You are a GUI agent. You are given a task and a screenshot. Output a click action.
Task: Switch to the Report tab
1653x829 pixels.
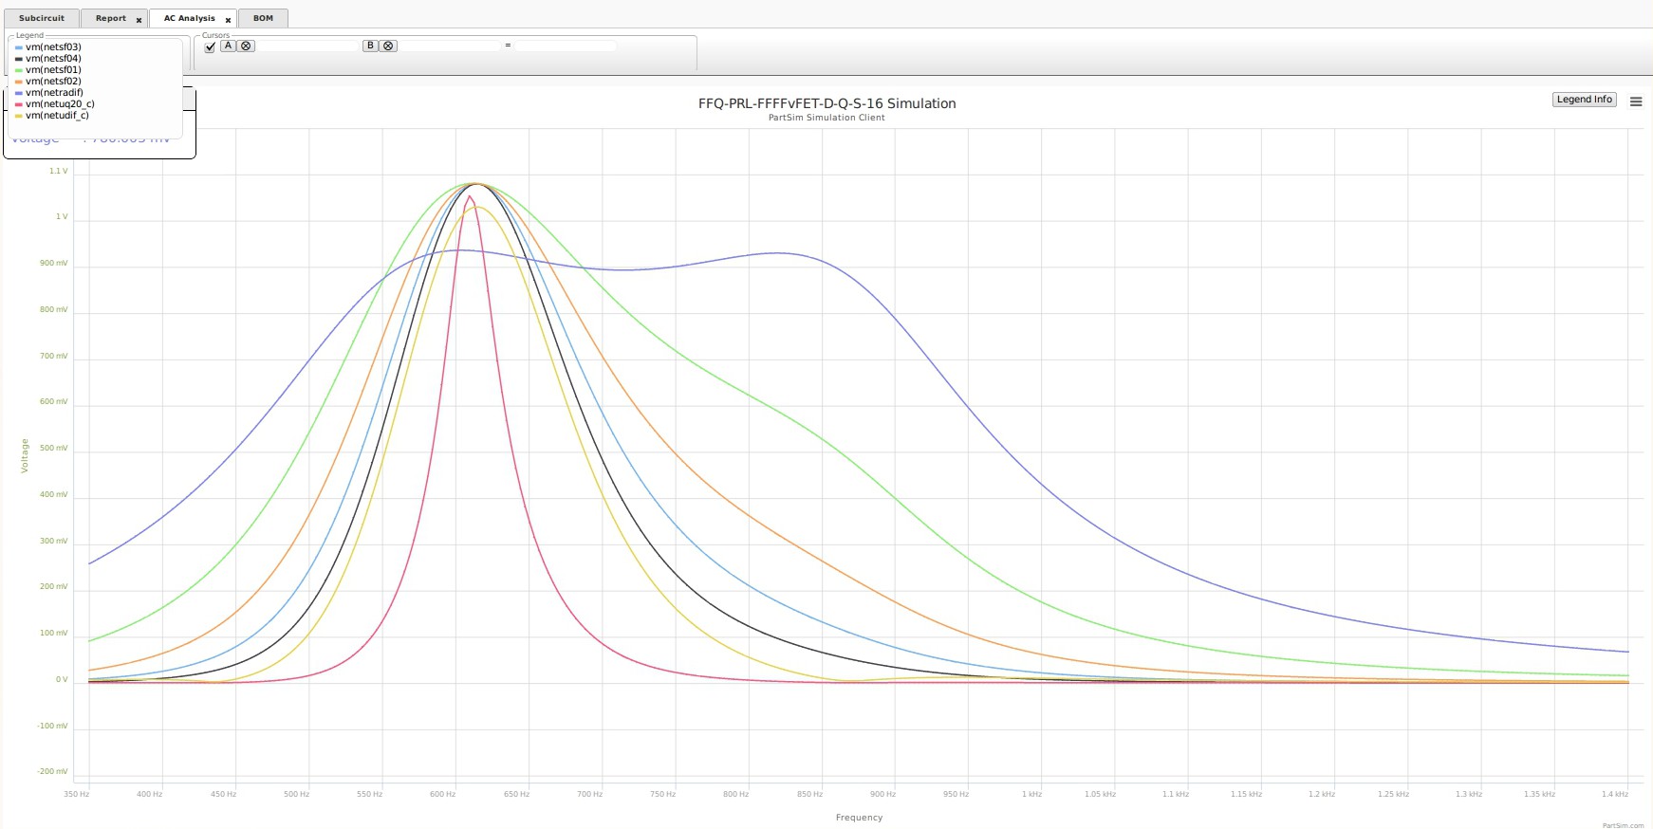(110, 18)
